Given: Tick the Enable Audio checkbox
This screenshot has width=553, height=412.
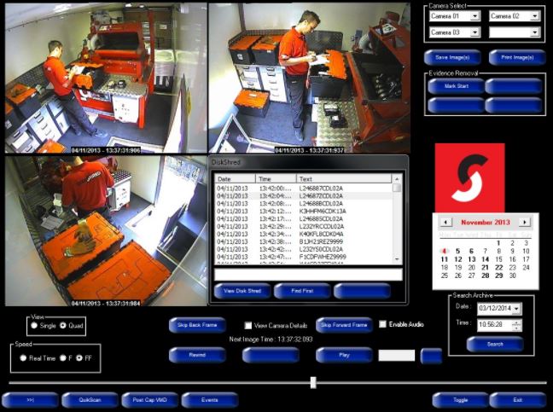Looking at the screenshot, I should [382, 324].
